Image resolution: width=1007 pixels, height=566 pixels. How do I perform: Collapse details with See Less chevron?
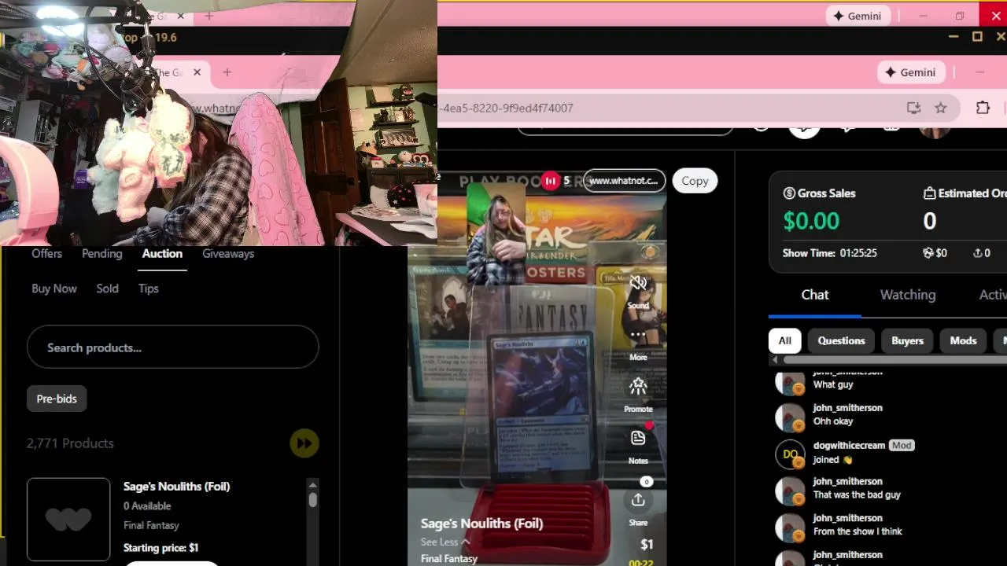coord(465,542)
